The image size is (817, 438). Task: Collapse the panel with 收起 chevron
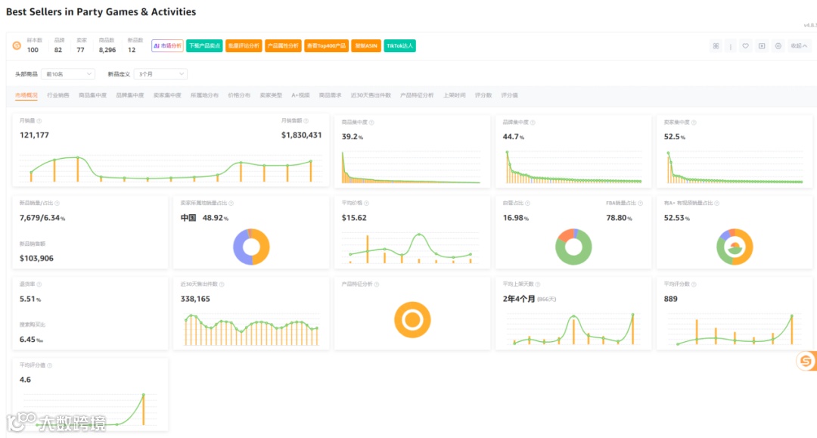coord(799,46)
